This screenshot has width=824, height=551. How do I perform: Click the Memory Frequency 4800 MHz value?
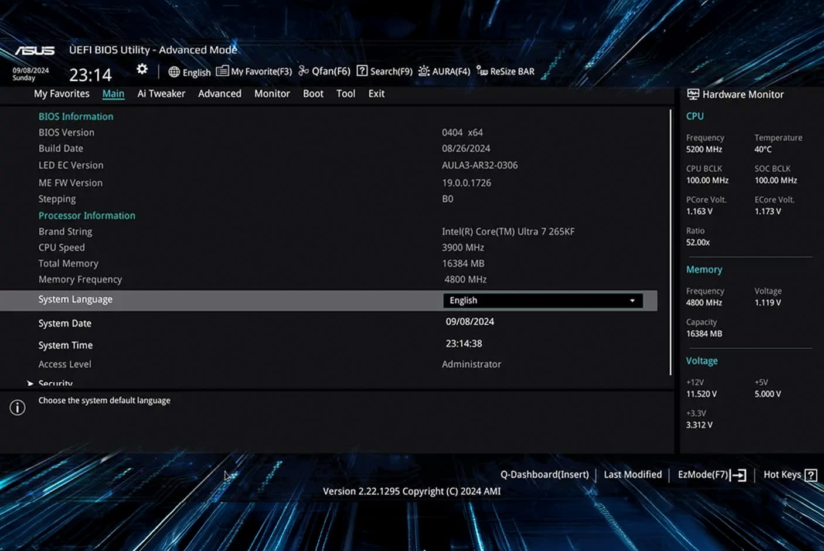pyautogui.click(x=465, y=280)
